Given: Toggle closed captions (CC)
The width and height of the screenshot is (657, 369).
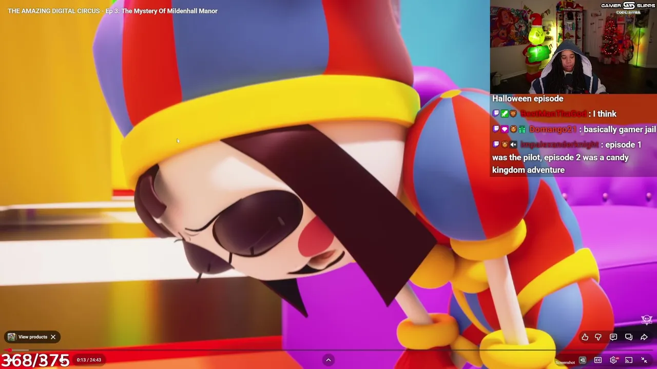Looking at the screenshot, I should coord(598,360).
